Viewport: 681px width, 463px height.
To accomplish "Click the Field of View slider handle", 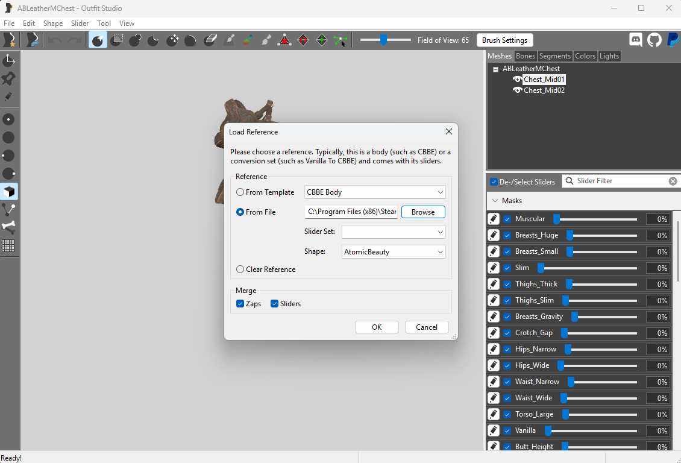I will [383, 40].
